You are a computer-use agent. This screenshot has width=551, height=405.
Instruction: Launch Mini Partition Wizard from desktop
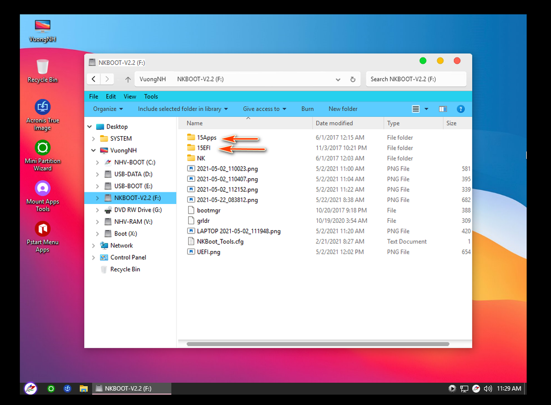coord(43,155)
